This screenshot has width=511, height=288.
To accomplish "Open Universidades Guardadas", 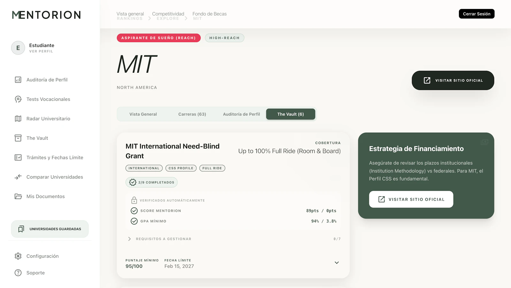I will tap(50, 229).
